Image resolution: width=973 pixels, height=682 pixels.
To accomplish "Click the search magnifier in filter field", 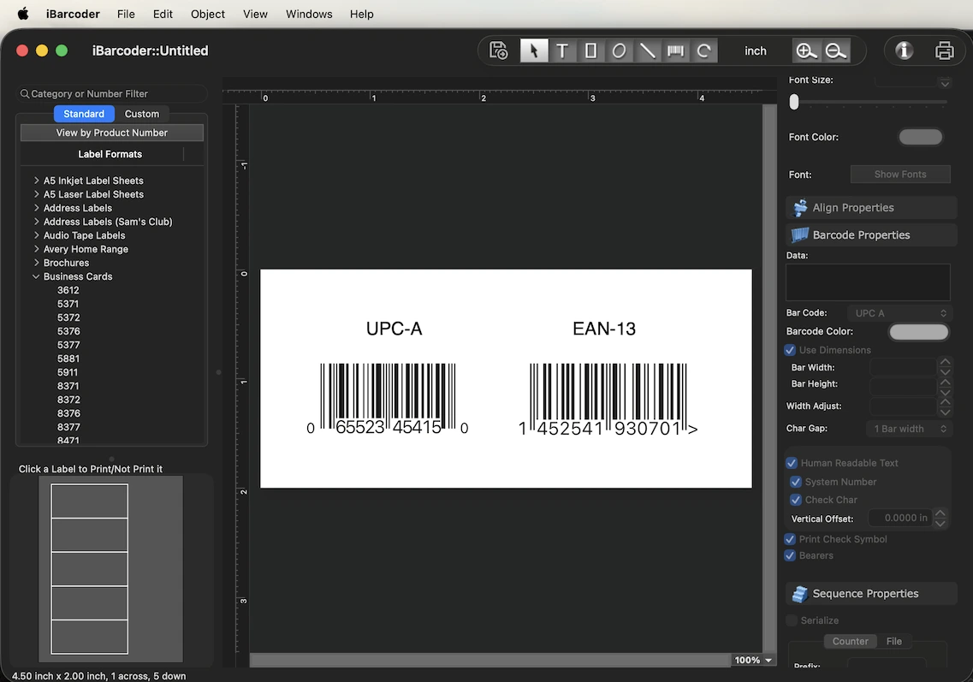I will coord(24,94).
